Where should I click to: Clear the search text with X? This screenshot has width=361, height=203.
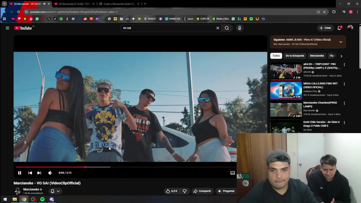(218, 28)
